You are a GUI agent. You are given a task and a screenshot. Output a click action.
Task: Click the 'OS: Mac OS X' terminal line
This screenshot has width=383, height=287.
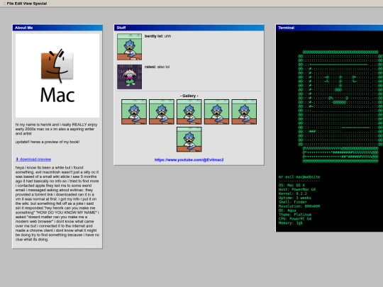292,185
